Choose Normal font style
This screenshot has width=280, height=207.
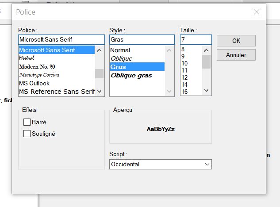coord(120,50)
